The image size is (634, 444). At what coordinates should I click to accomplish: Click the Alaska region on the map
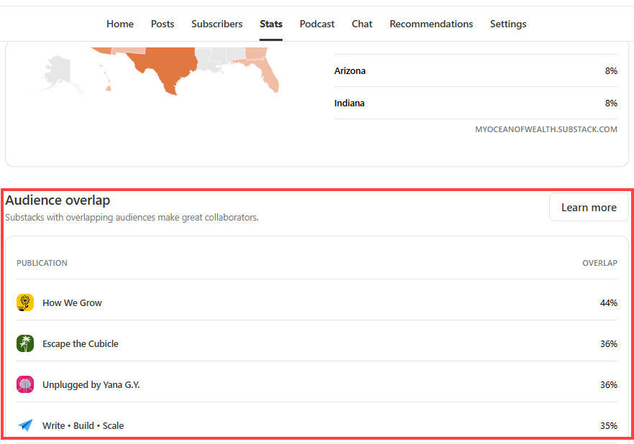tap(59, 73)
